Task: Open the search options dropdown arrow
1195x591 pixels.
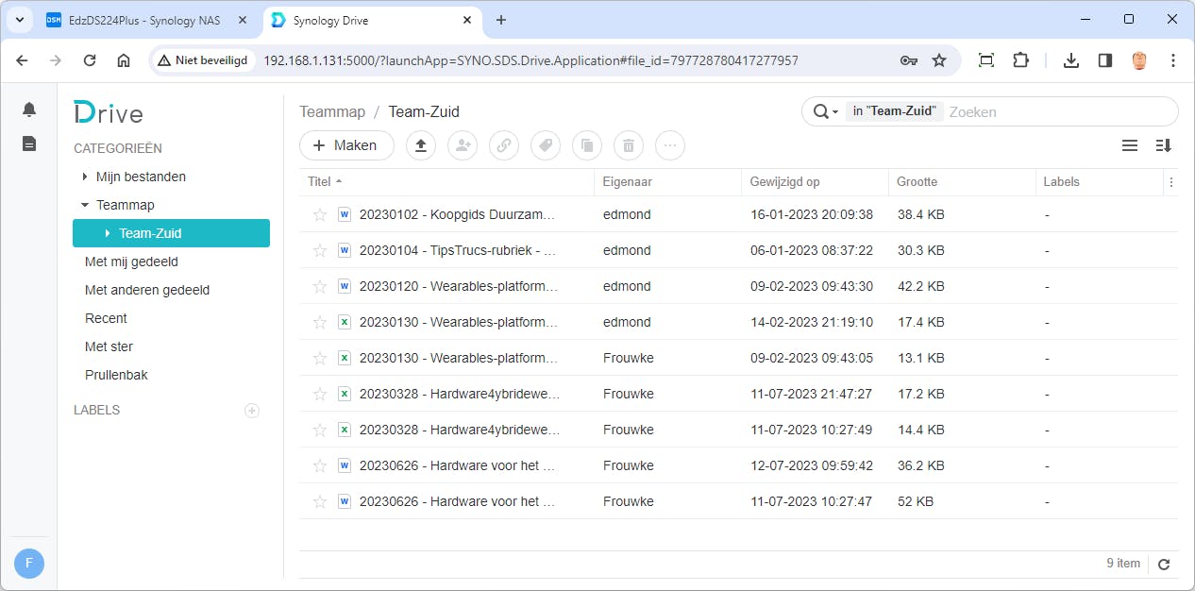Action: pos(834,112)
